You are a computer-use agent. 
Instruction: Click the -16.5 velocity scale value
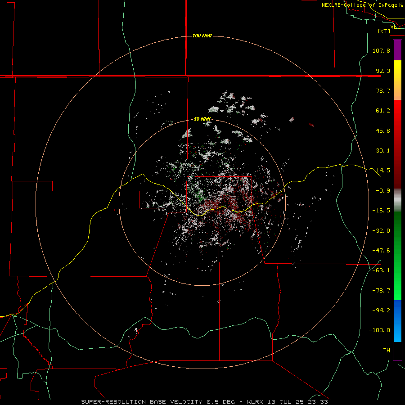pos(381,211)
